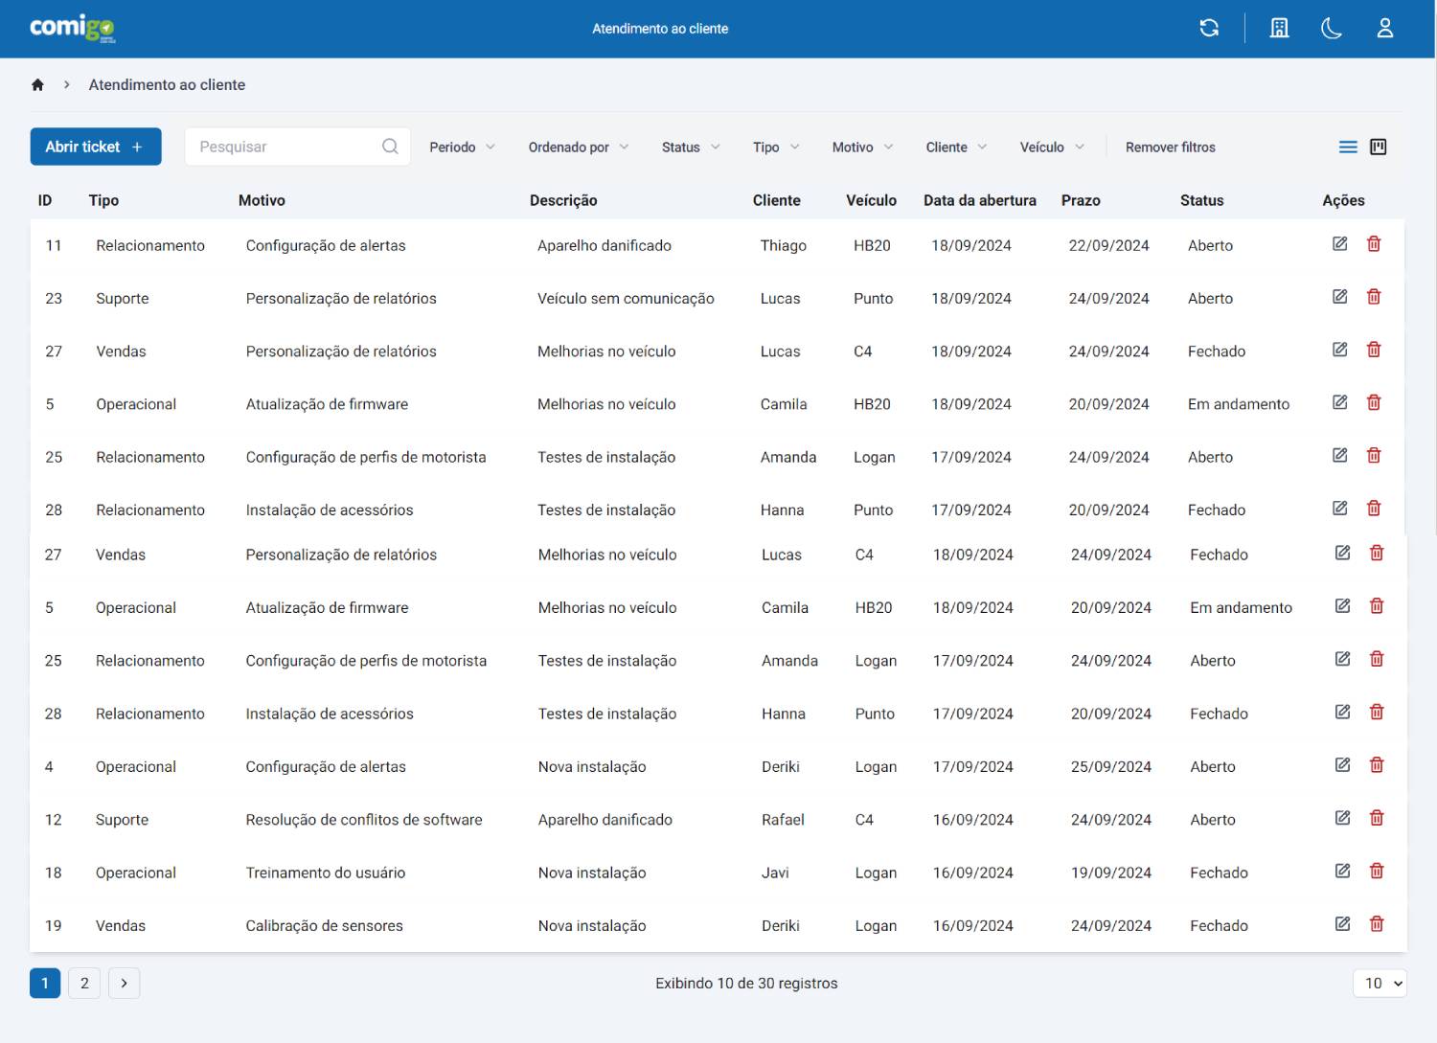
Task: Edit ticket 19 Calibração de sensores
Action: (1343, 924)
